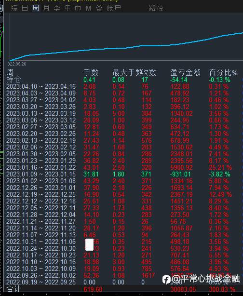The width and height of the screenshot is (243, 296).
Task: Click the blue equity curve line
Action: (126, 48)
